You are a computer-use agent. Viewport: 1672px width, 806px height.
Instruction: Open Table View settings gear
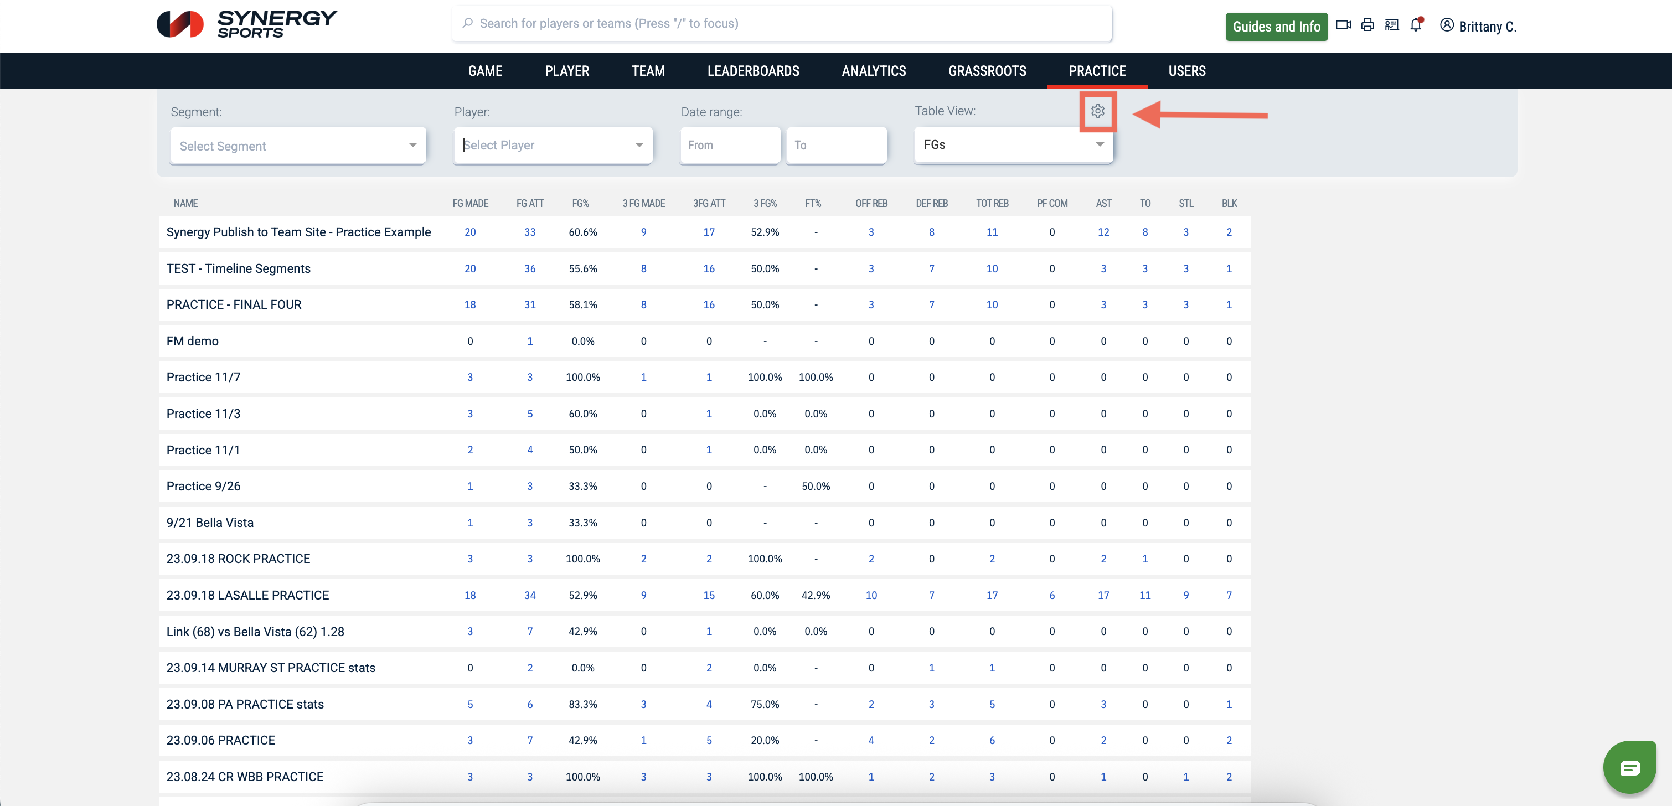1097,112
